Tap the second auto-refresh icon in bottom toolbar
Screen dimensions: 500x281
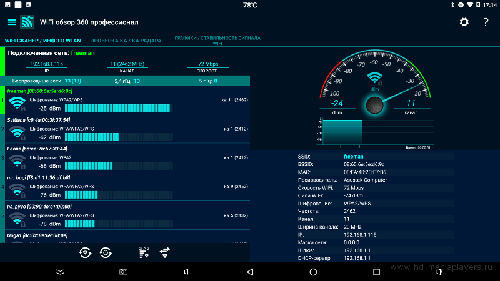[x=106, y=253]
